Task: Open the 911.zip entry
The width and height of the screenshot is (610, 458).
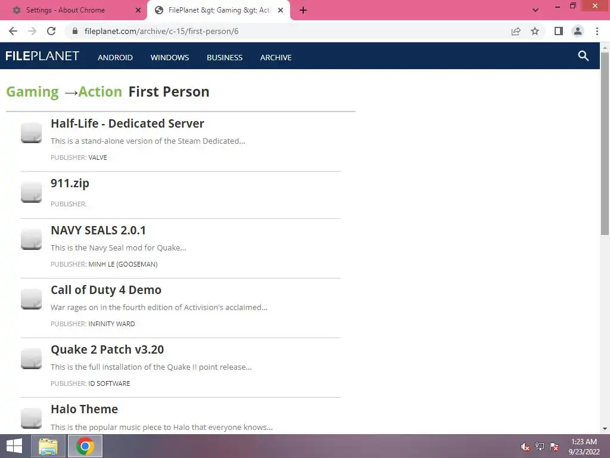Action: point(70,183)
